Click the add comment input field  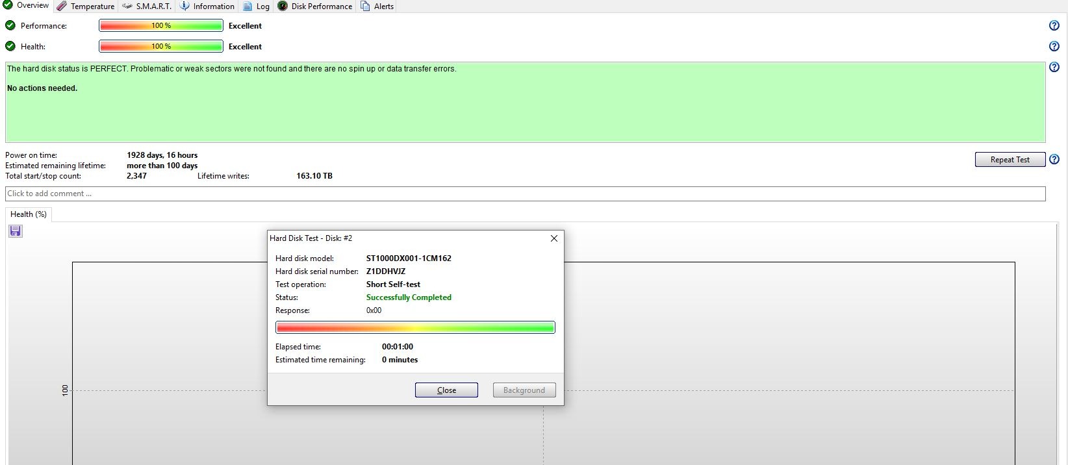tap(525, 194)
